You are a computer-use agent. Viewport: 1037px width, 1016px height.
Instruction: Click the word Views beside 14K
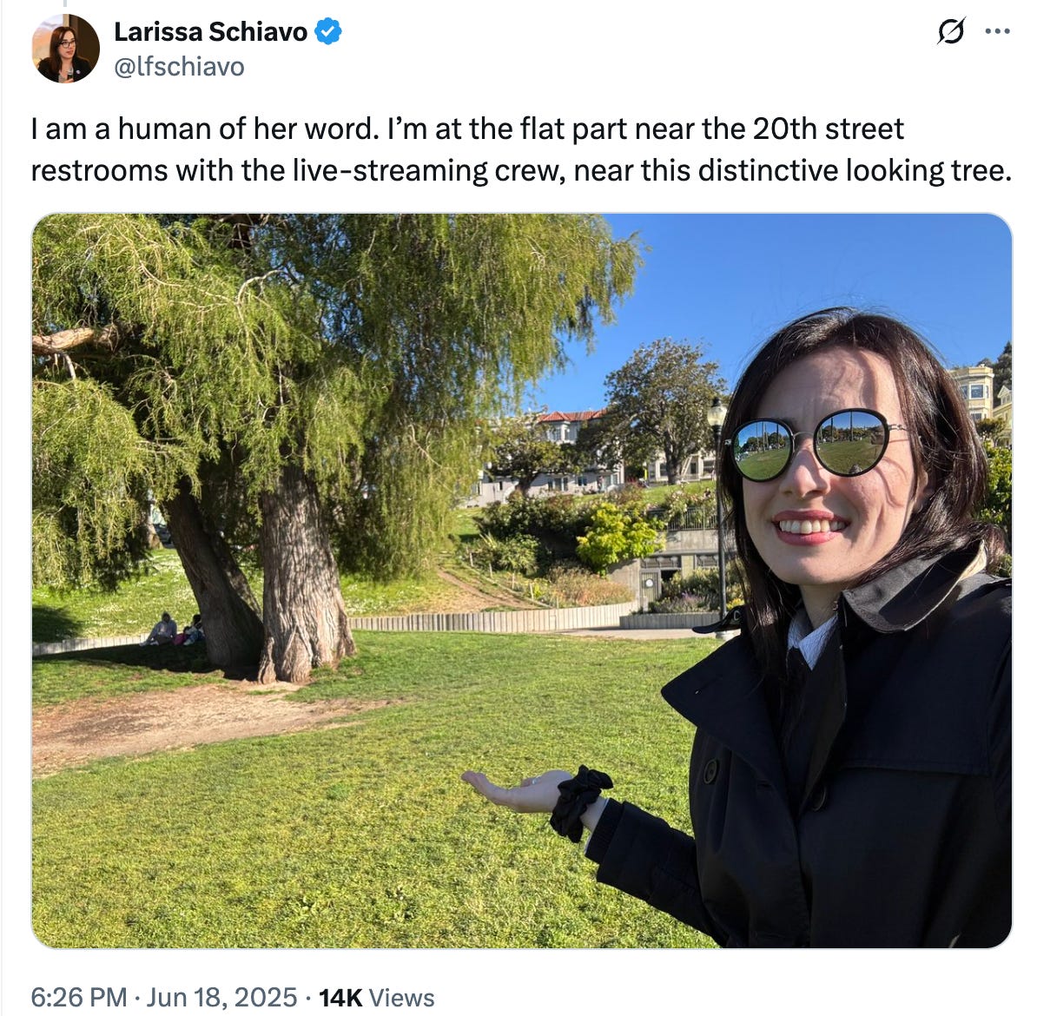click(x=401, y=998)
